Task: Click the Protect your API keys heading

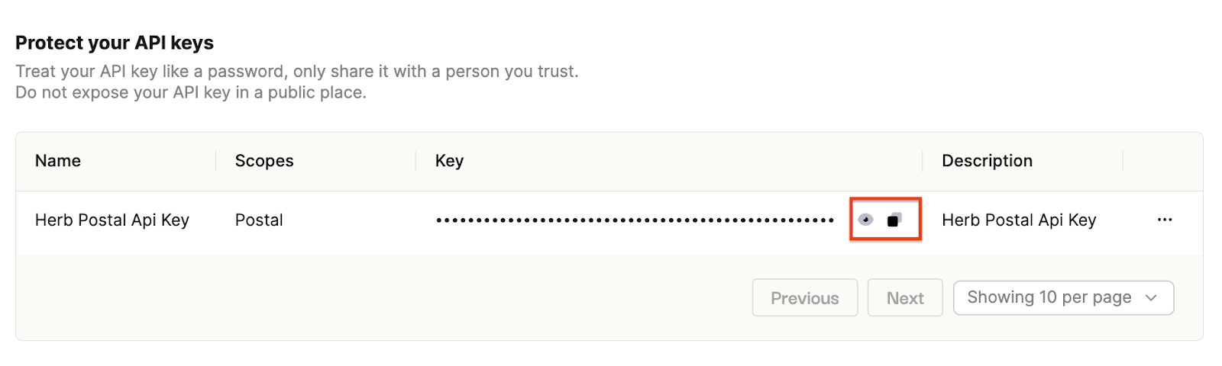Action: click(115, 43)
